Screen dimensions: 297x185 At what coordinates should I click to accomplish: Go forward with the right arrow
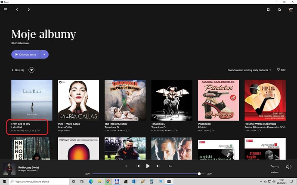tap(28, 9)
